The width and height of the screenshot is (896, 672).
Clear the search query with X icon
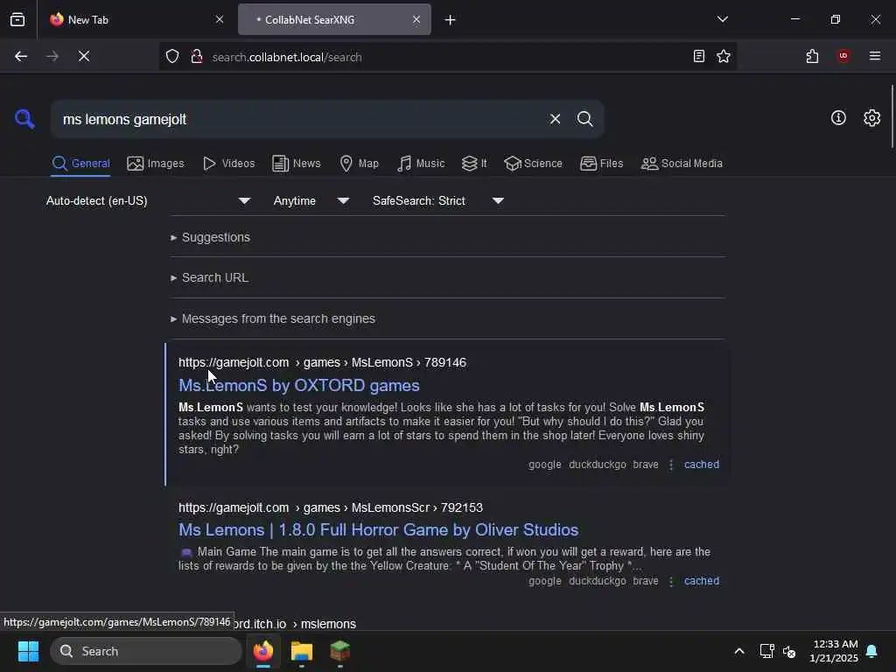[x=555, y=119]
